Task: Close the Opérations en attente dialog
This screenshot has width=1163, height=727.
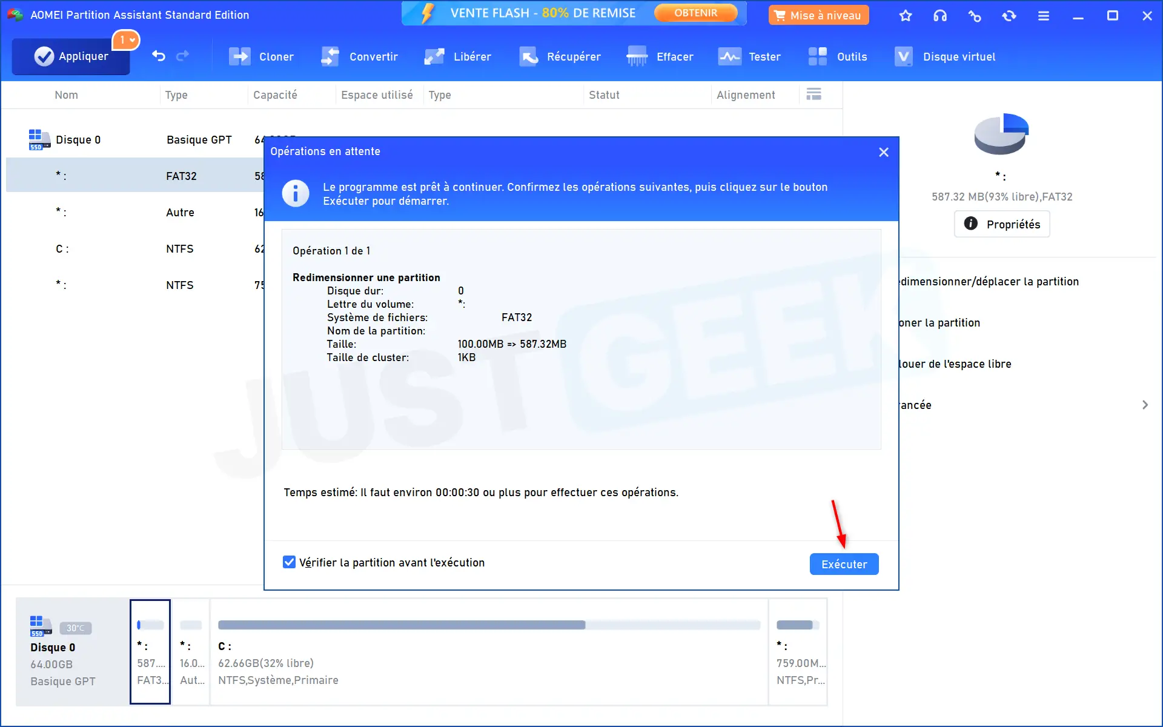Action: 884,152
